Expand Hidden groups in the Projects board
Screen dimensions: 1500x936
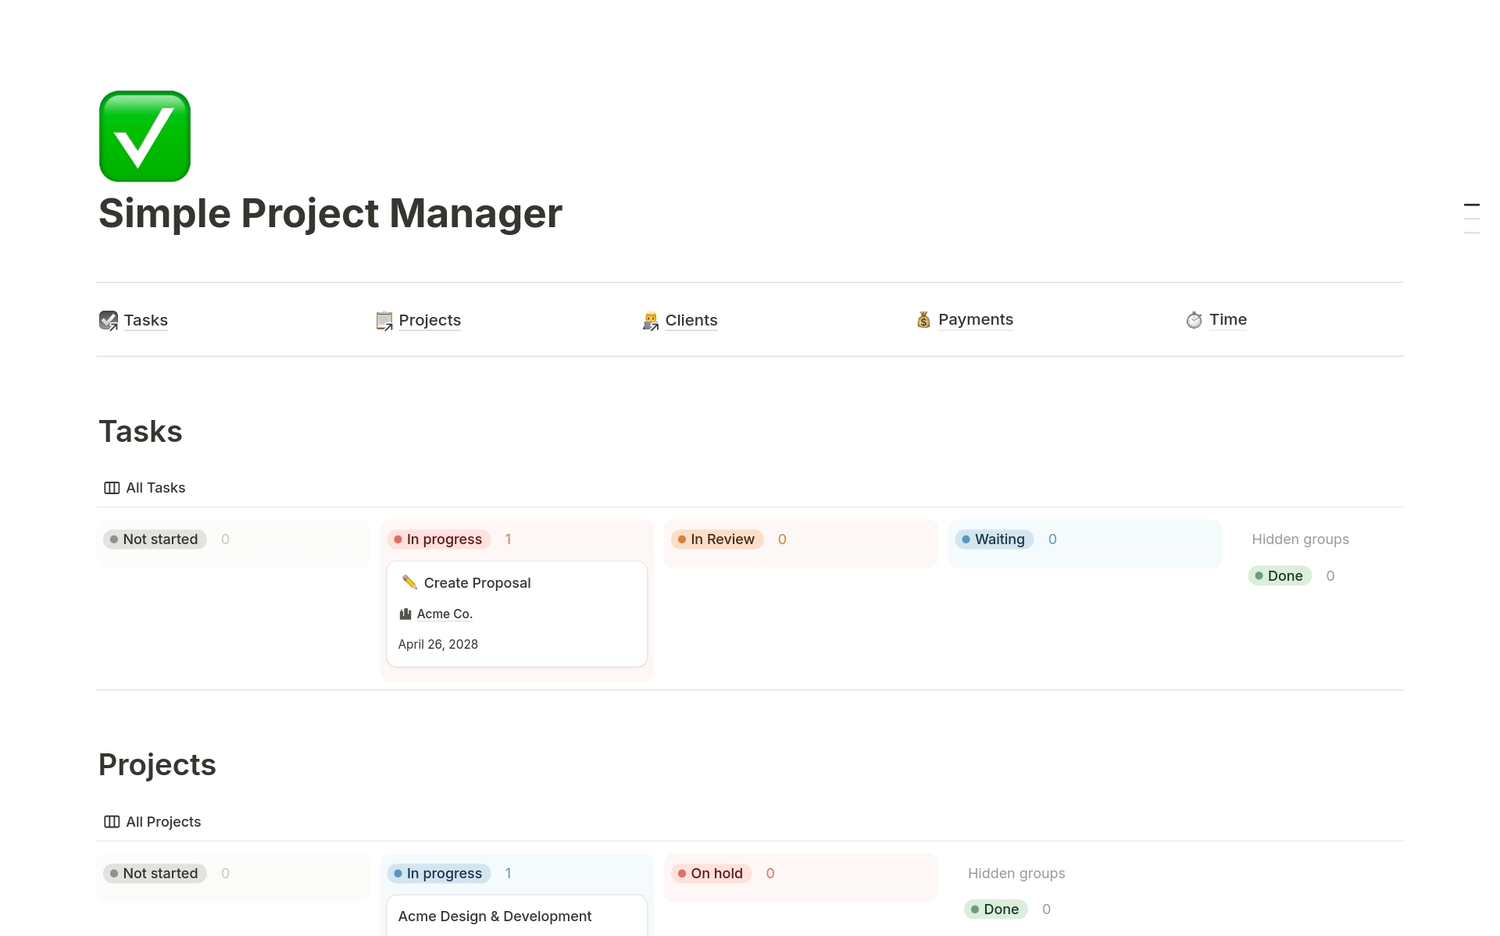1016,873
